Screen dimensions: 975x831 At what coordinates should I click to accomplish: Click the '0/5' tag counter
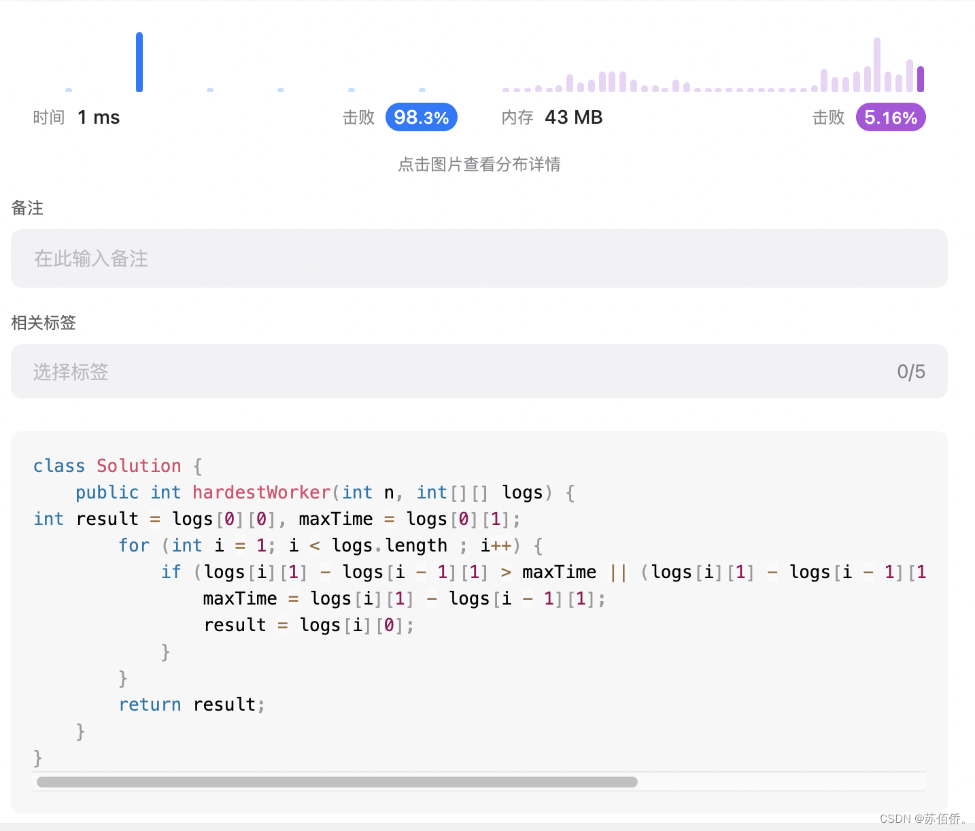tap(911, 372)
